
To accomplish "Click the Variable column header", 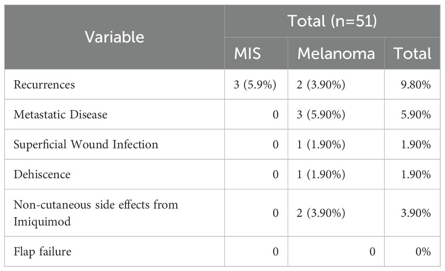I will pyautogui.click(x=114, y=37).
